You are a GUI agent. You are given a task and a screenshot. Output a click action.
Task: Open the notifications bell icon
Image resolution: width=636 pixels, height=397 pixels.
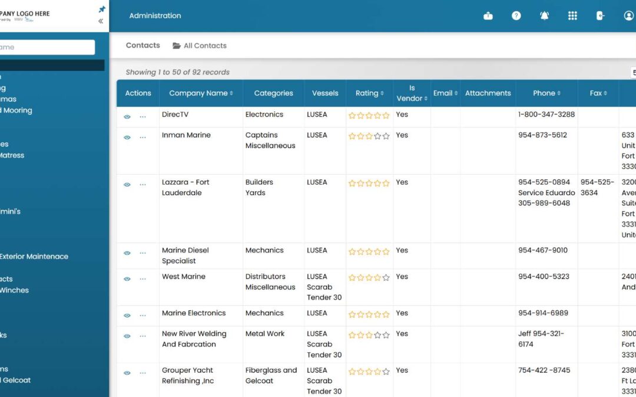pyautogui.click(x=544, y=16)
